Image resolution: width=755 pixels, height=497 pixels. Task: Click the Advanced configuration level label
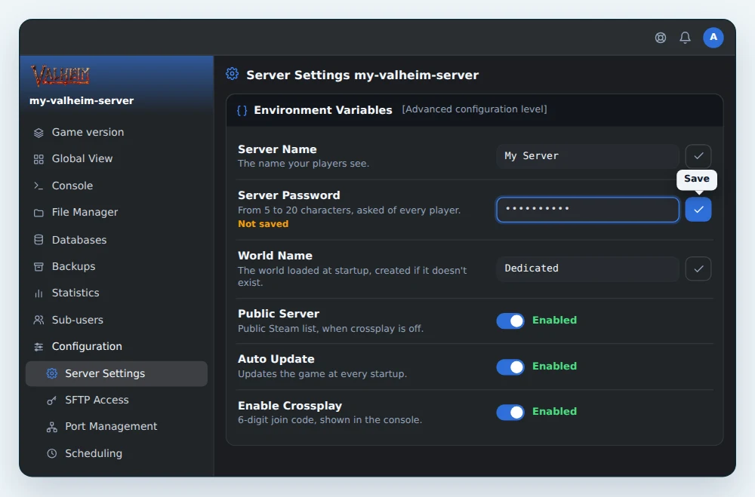point(474,109)
